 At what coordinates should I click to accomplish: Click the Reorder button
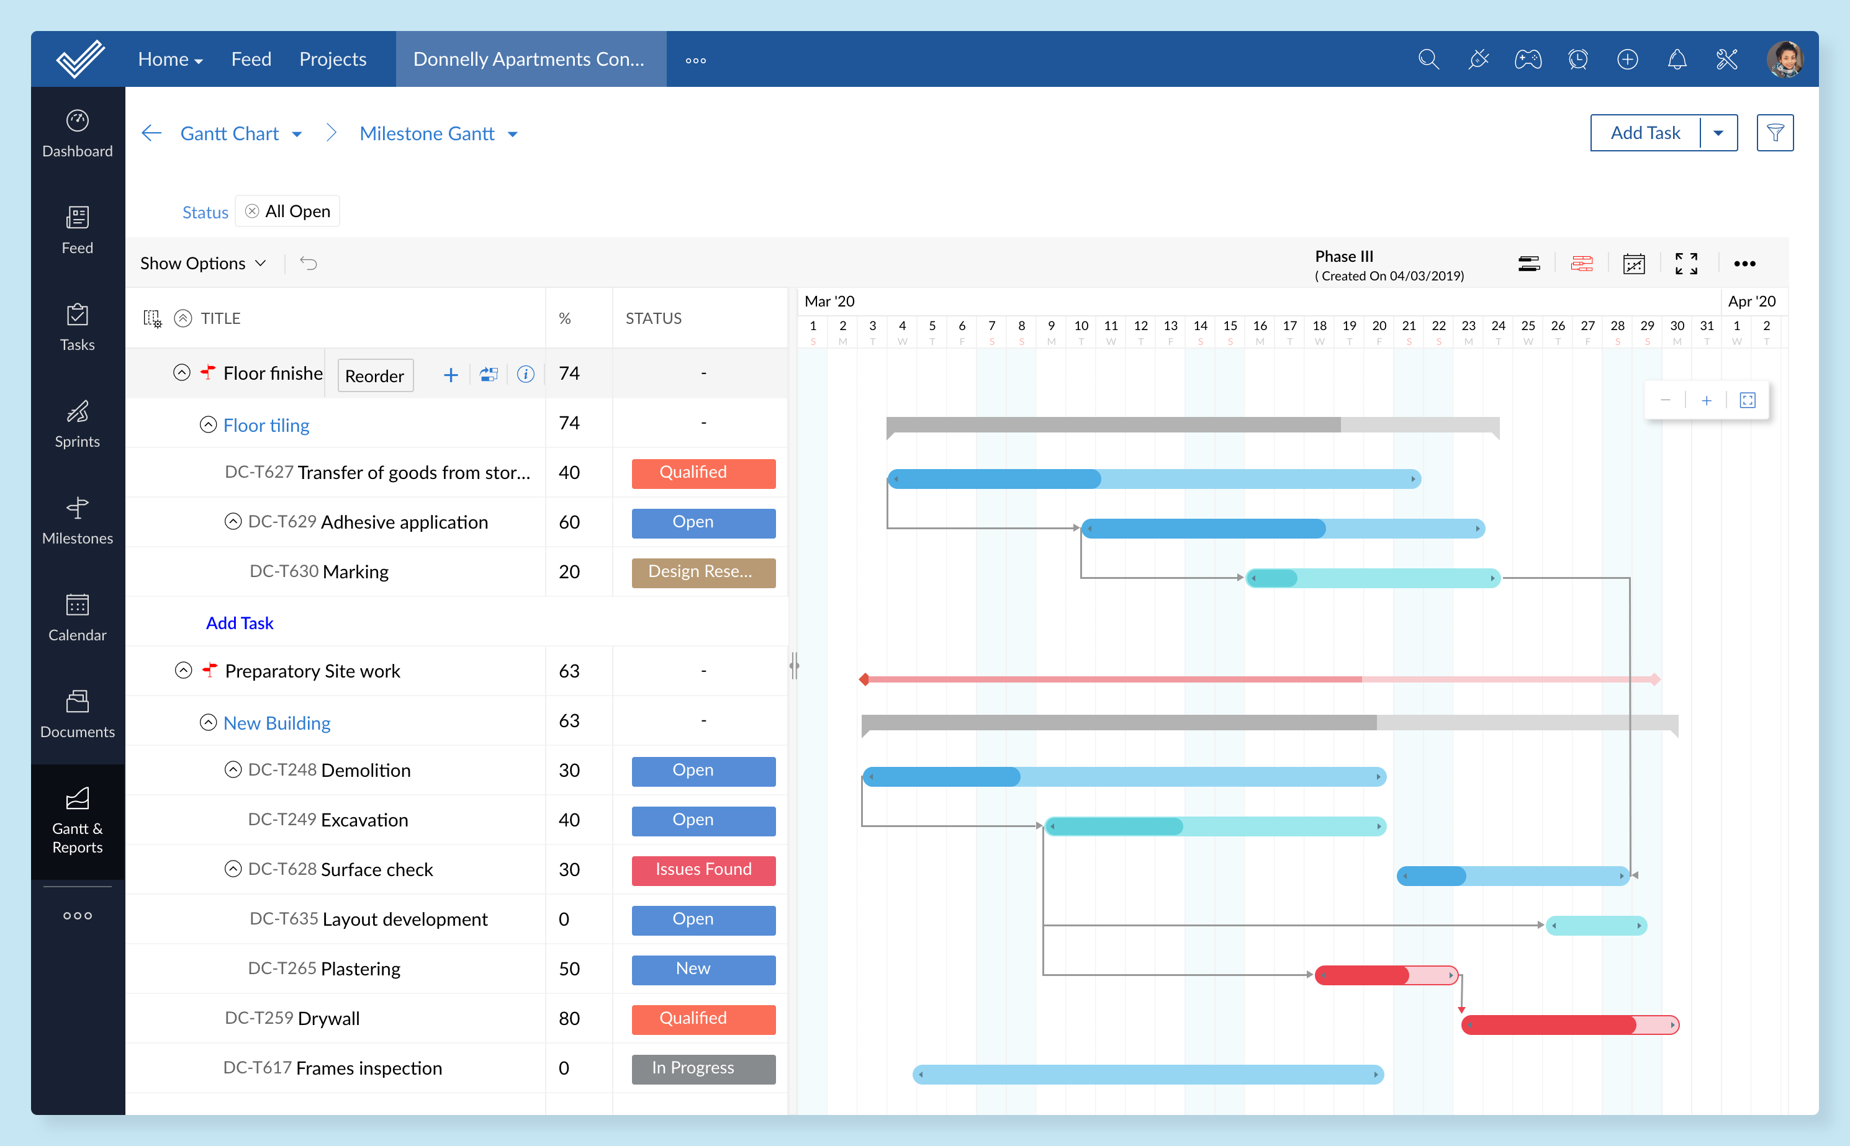374,376
